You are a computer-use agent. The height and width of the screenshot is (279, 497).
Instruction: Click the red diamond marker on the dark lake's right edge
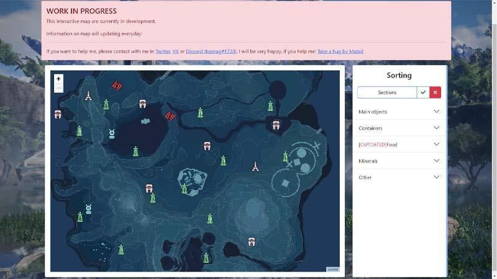click(170, 116)
